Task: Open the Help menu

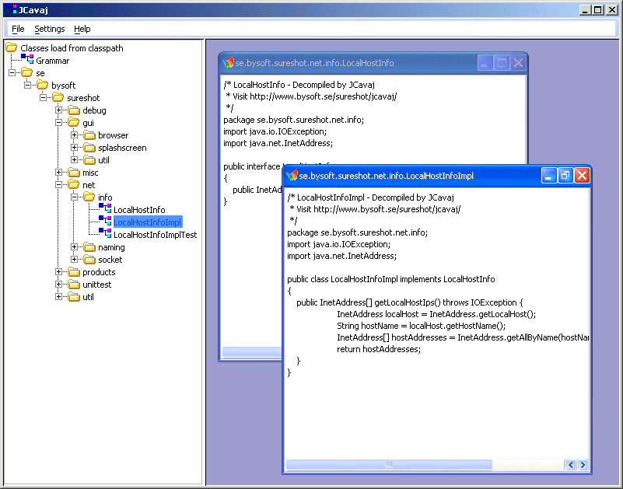Action: click(x=82, y=29)
